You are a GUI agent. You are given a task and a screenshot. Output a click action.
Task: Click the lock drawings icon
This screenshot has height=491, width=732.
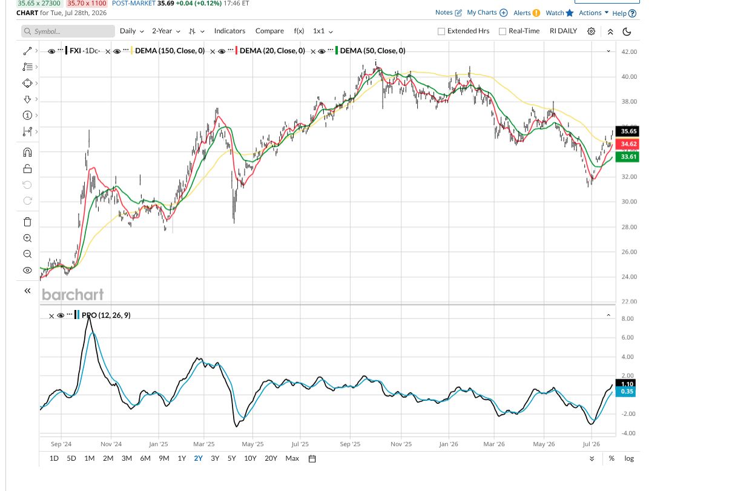[x=27, y=168]
